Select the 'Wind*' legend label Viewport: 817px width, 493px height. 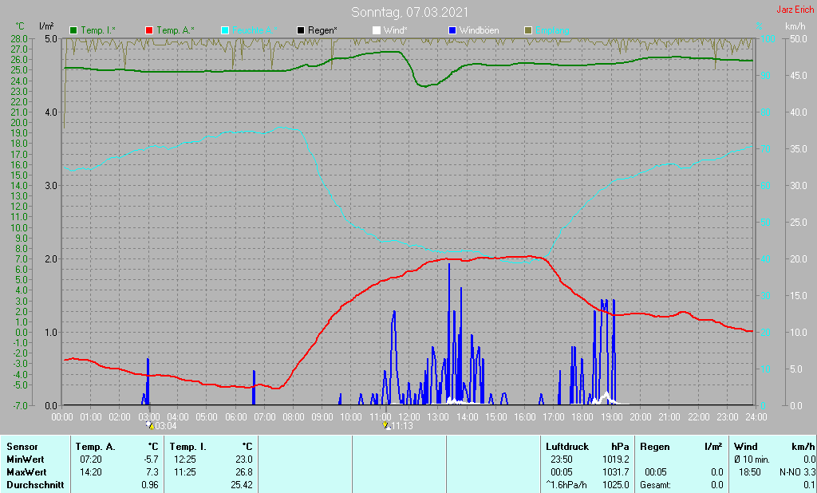pyautogui.click(x=396, y=30)
